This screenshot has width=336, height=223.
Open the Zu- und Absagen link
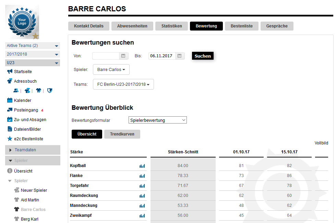pos(30,120)
